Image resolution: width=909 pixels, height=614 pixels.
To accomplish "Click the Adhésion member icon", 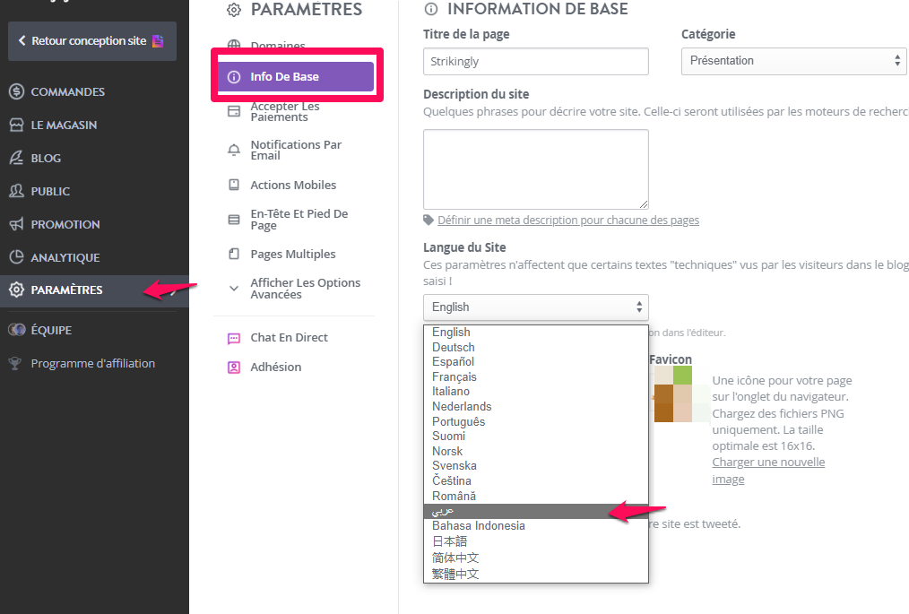I will (234, 368).
